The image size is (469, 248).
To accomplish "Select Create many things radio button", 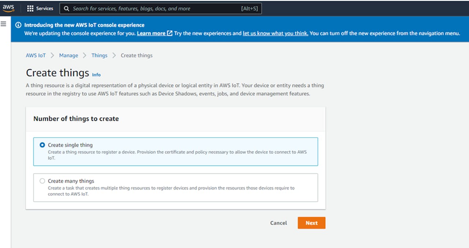I will click(43, 181).
